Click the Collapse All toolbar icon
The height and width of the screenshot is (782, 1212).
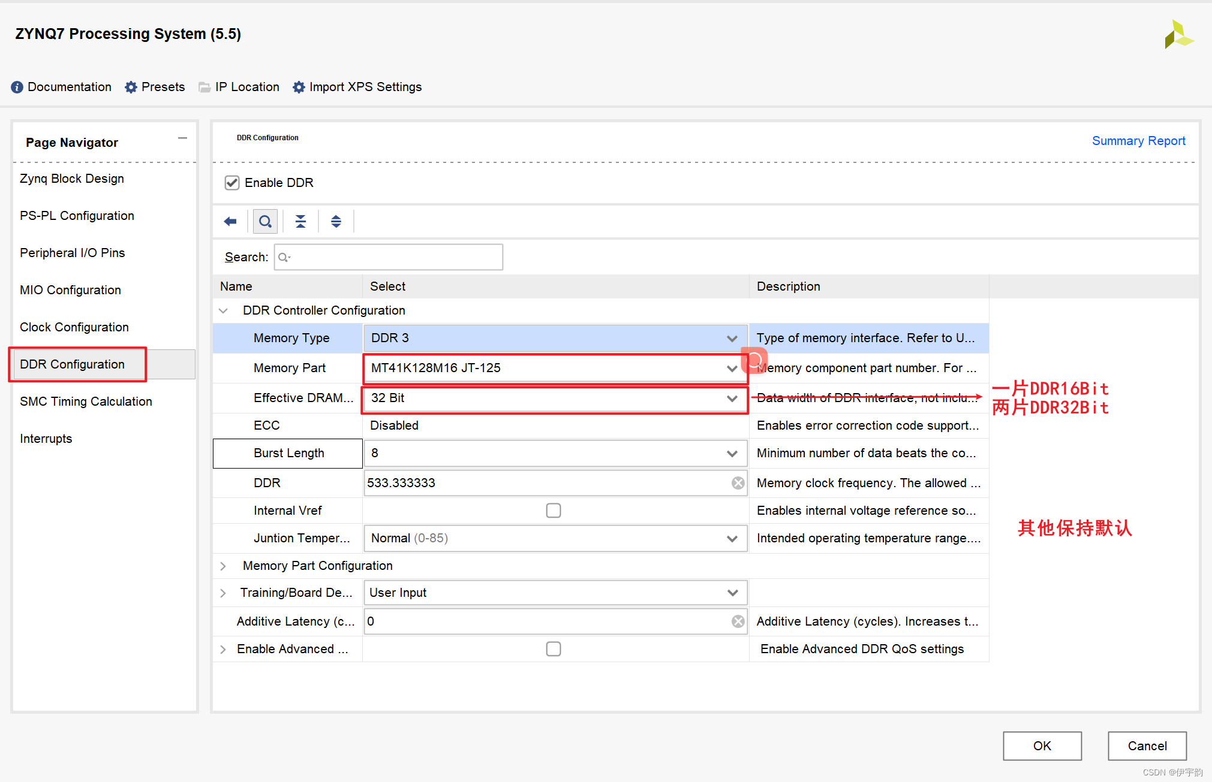[300, 222]
